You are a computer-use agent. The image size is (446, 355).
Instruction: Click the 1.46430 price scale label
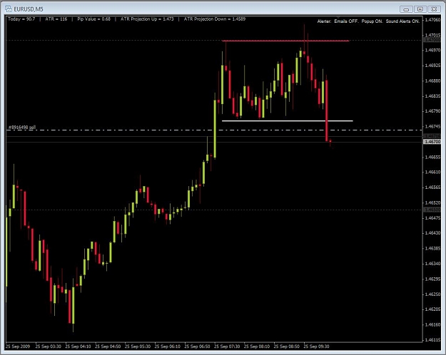coord(432,233)
